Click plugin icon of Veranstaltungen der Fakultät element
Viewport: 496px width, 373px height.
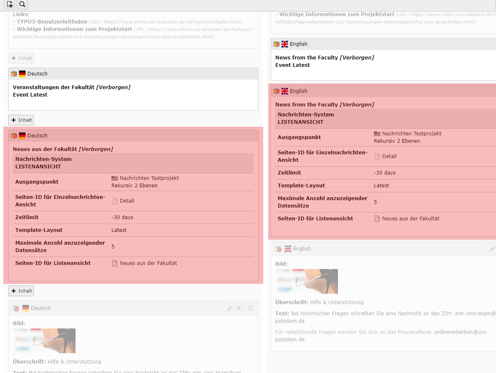[14, 74]
